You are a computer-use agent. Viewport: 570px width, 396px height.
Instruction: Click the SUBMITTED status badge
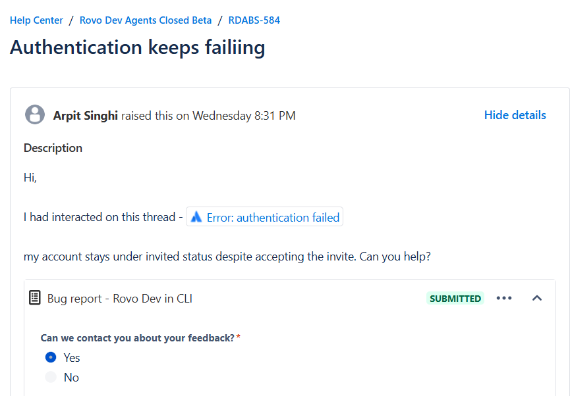coord(455,299)
